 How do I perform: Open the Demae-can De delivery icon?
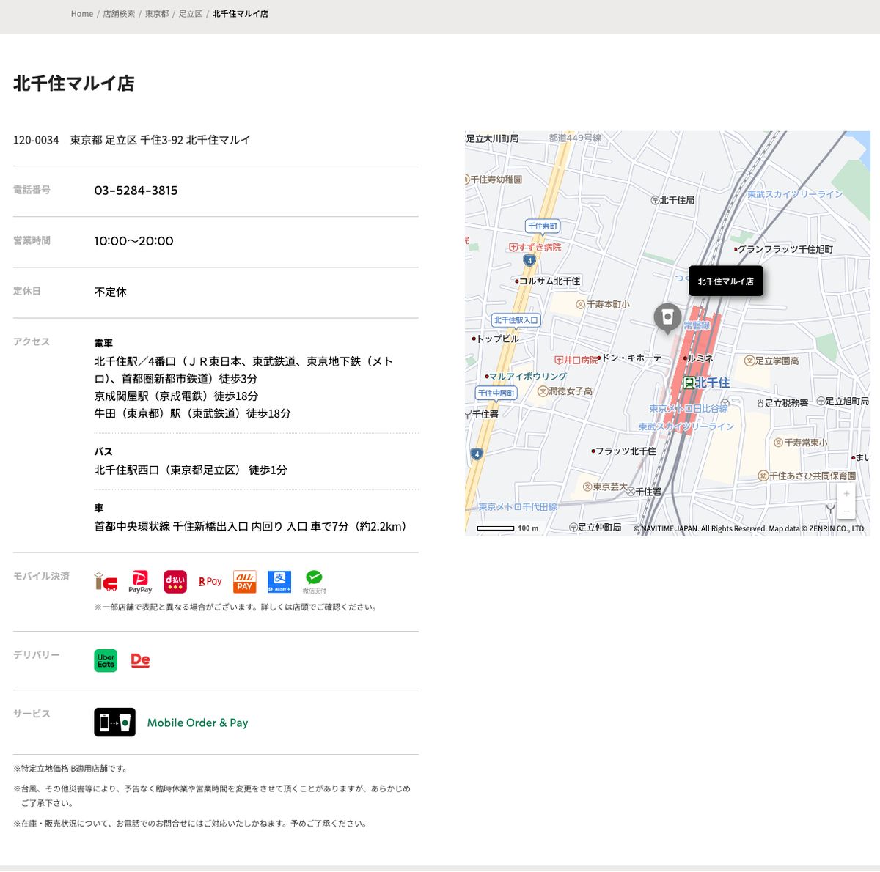(x=140, y=660)
